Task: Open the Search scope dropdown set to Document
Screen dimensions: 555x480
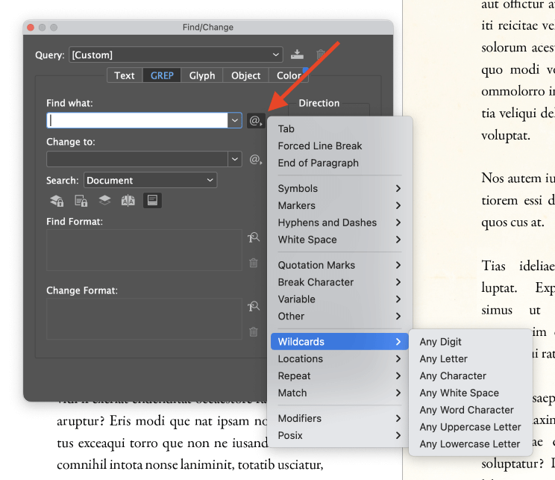Action: [150, 181]
